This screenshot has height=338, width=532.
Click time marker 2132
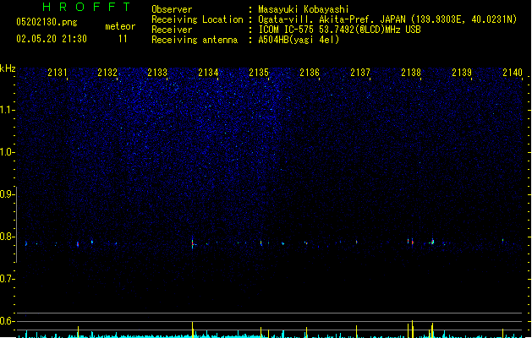click(x=107, y=72)
